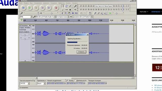The height and width of the screenshot is (91, 162).
Task: Click the Windows quick link on website
Action: 158,85
